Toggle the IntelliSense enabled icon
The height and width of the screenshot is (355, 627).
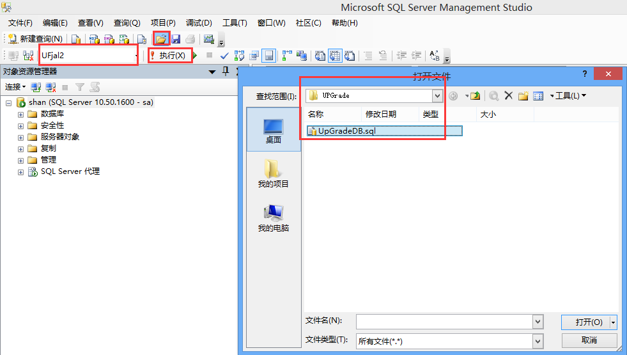coord(269,56)
